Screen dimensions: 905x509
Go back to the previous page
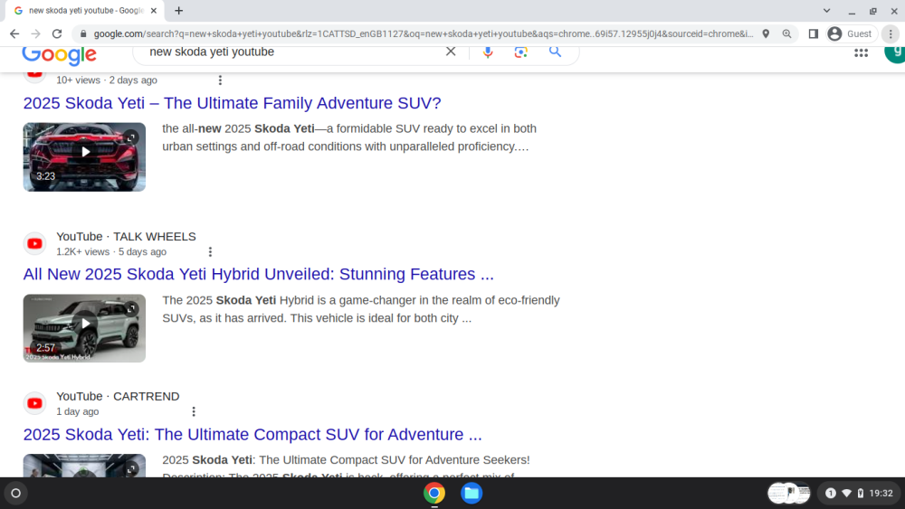click(14, 34)
